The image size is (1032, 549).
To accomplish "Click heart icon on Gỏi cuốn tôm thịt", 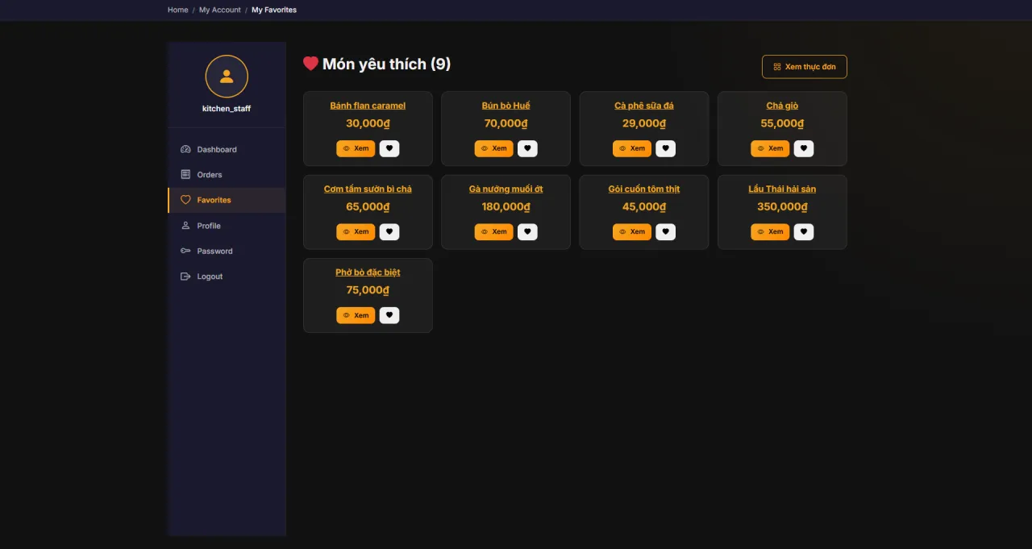I will click(x=665, y=232).
